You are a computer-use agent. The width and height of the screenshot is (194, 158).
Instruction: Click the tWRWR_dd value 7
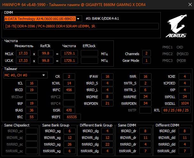185,151
